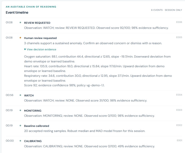Click the Observed score 92/100 description line
185x153 pixels.
click(x=96, y=28)
